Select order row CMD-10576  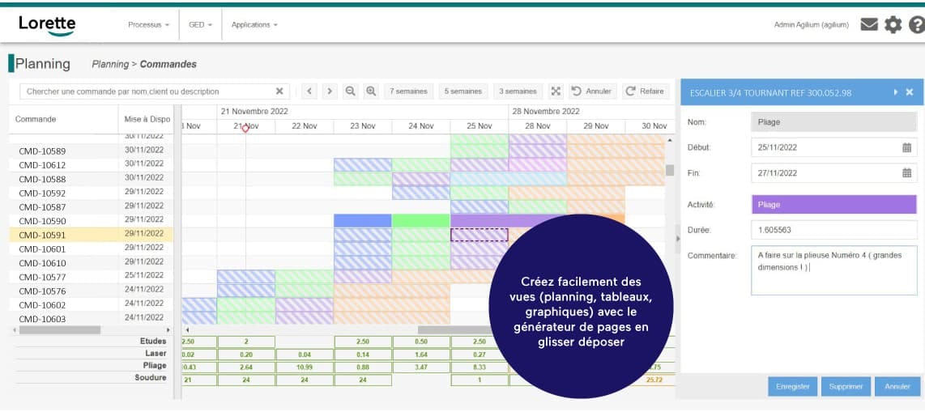click(92, 291)
